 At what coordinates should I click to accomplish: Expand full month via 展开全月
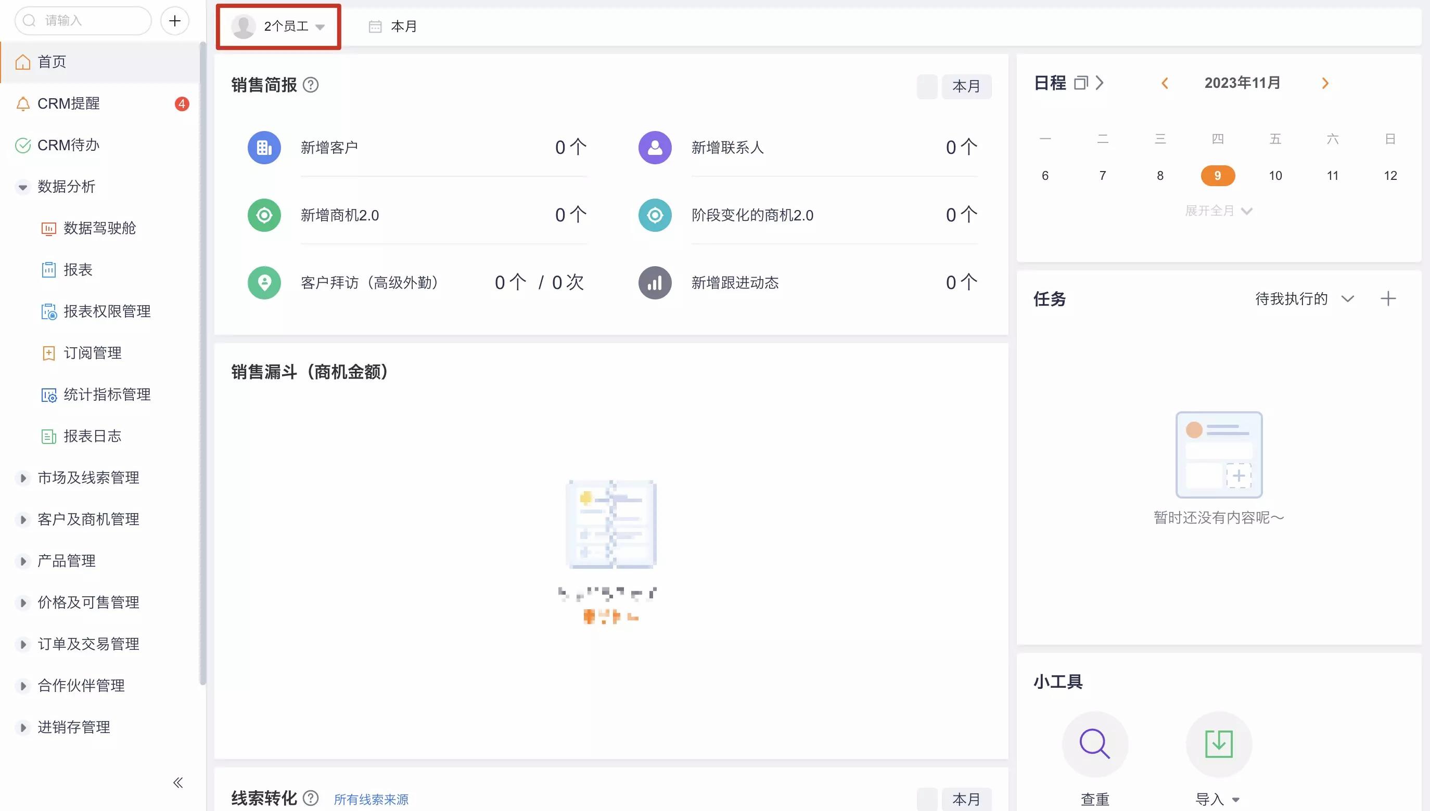(1218, 211)
